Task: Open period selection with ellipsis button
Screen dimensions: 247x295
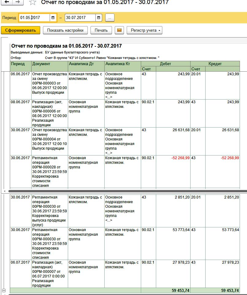Action: tap(110, 18)
